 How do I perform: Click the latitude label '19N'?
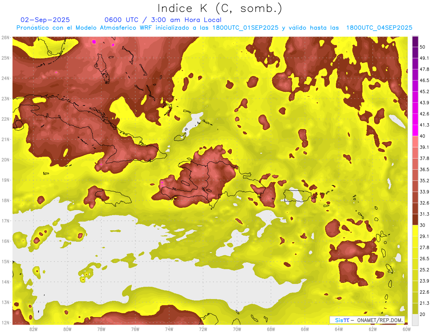point(5,180)
